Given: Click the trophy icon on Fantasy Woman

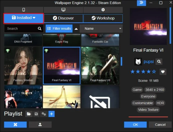Looking at the screenshot, I should click(8, 50).
